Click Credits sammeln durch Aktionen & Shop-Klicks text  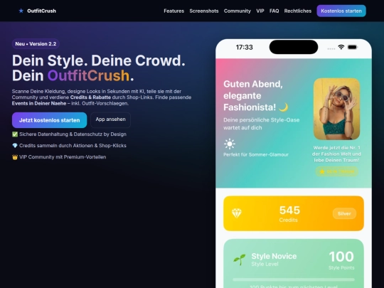coord(73,146)
